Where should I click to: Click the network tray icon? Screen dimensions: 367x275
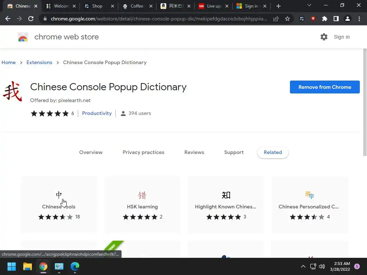pos(313,266)
